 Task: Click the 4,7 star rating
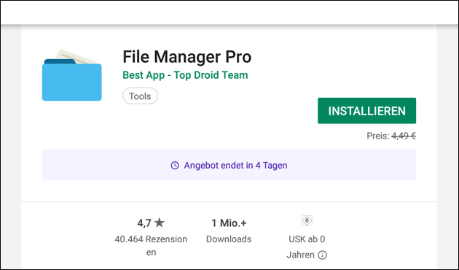click(x=151, y=223)
